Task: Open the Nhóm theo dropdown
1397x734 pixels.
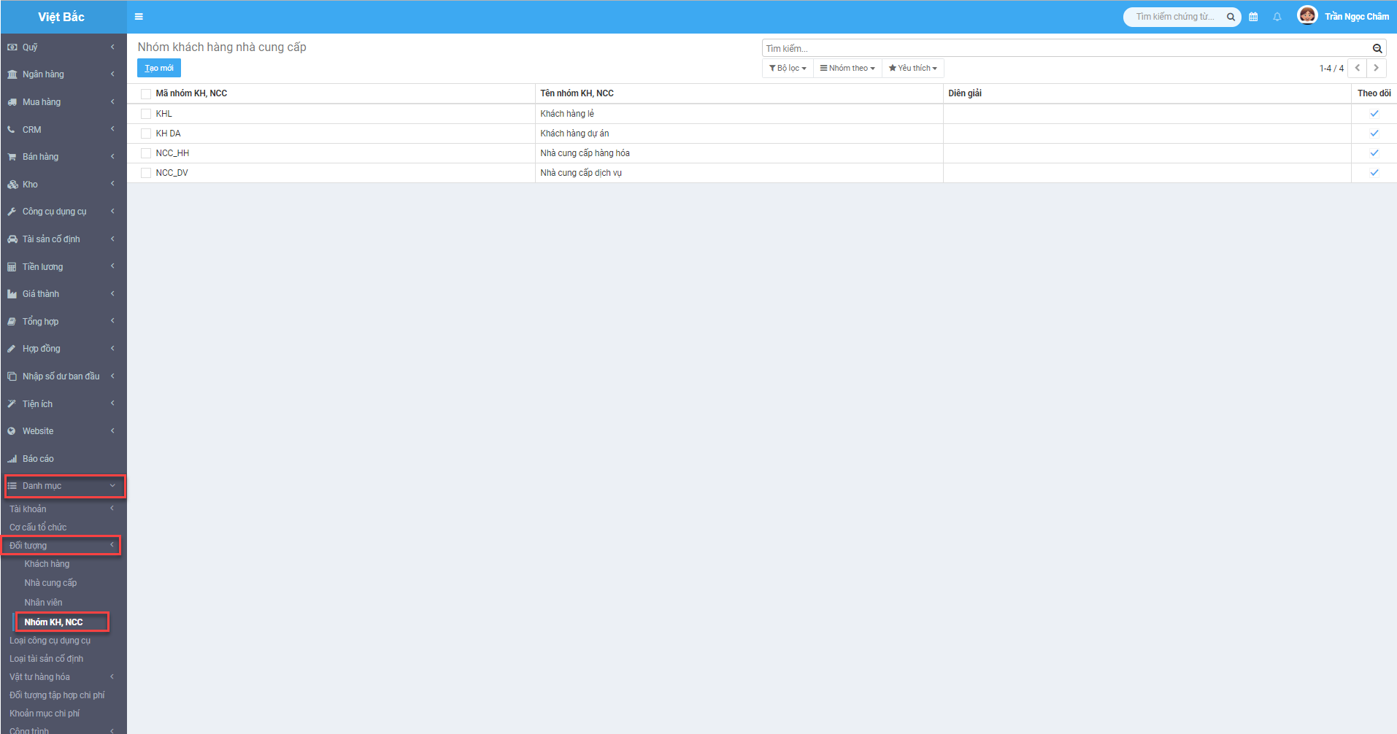Action: pyautogui.click(x=847, y=68)
